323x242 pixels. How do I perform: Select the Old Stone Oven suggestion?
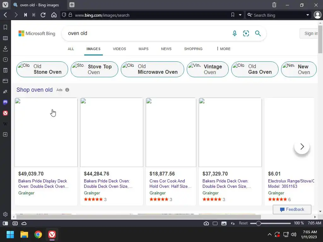pos(42,69)
